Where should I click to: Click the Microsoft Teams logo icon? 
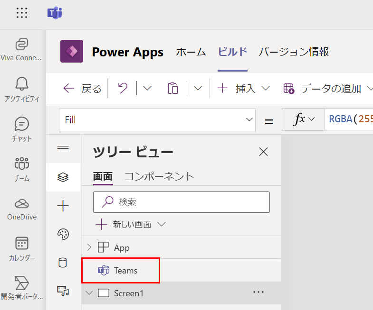tap(55, 13)
